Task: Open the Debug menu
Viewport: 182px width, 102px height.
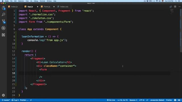Action: pyautogui.click(x=36, y=1)
